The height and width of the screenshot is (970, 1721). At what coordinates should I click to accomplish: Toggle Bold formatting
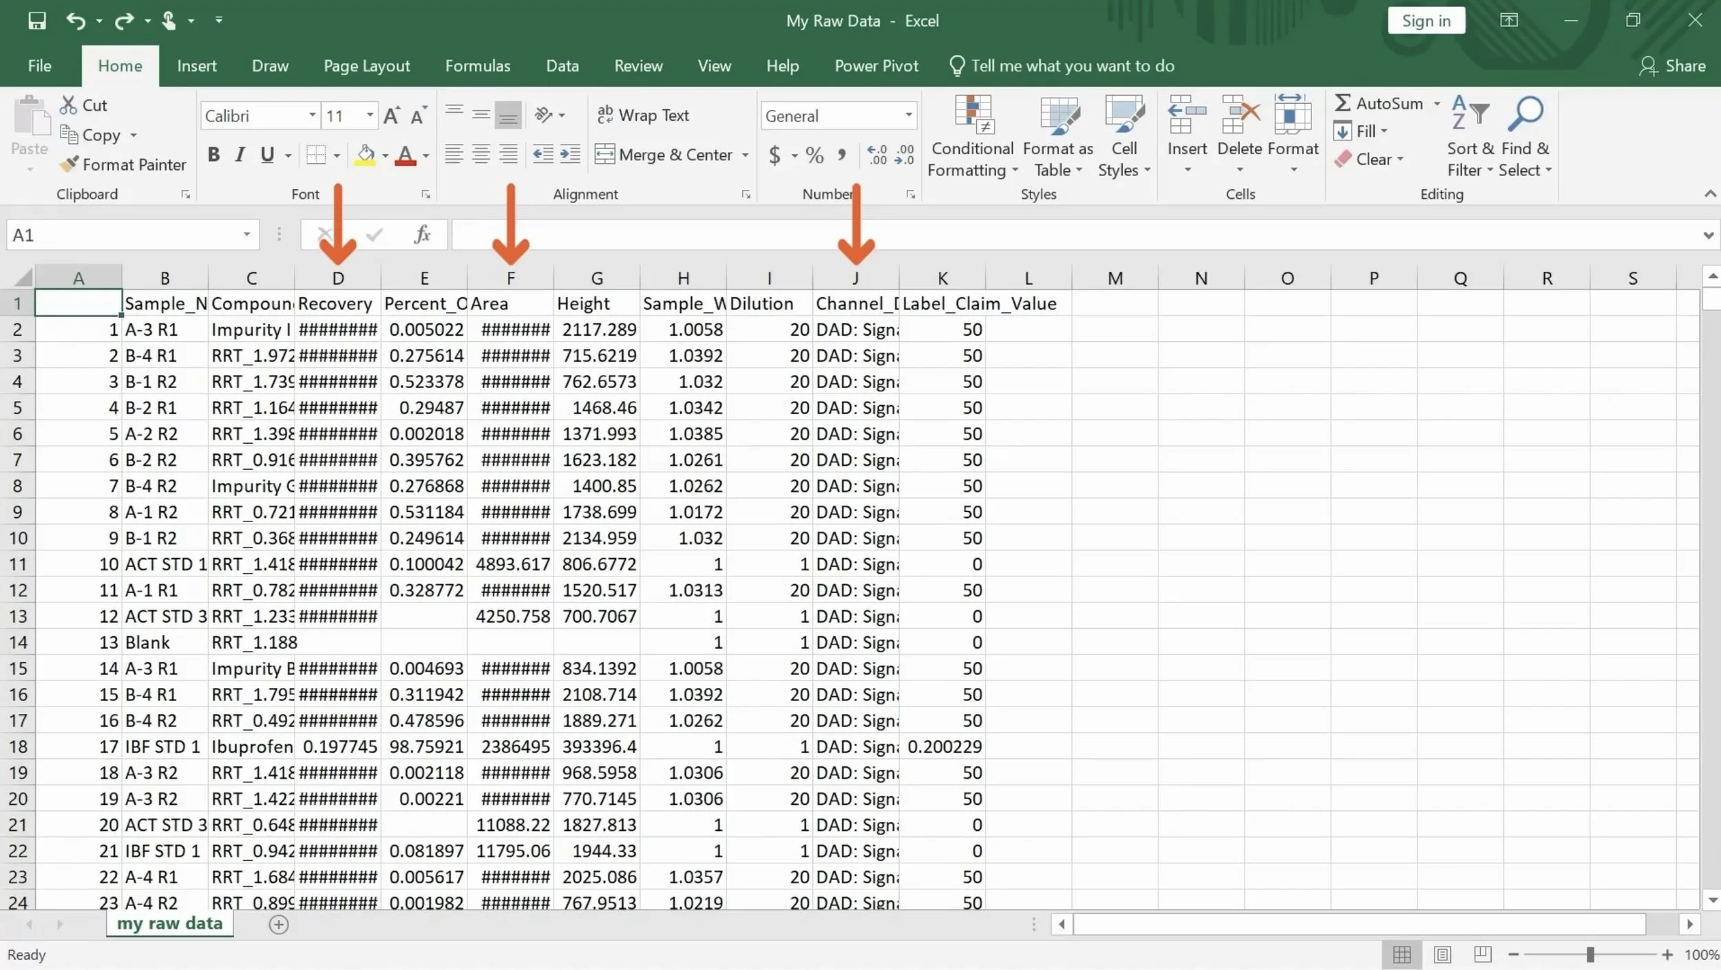click(x=214, y=155)
